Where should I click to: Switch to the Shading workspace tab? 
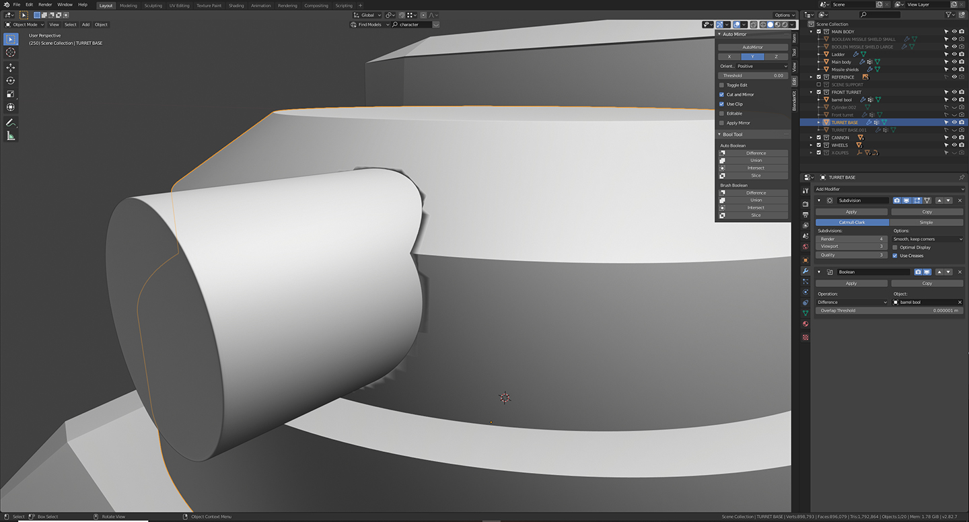tap(236, 5)
